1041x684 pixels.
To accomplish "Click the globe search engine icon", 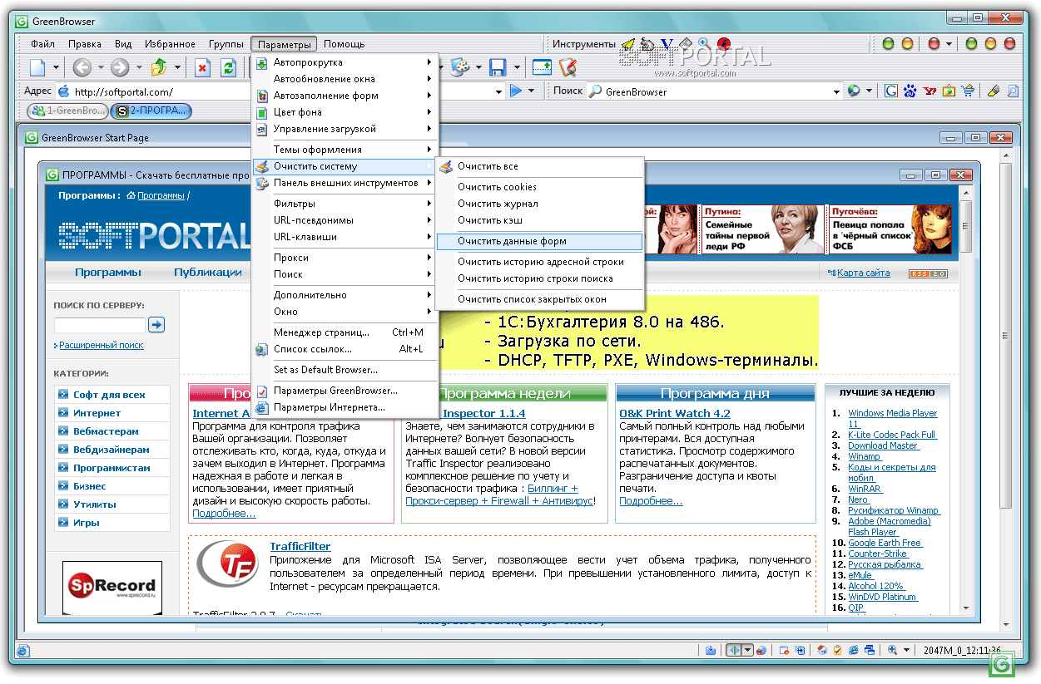I will 854,91.
